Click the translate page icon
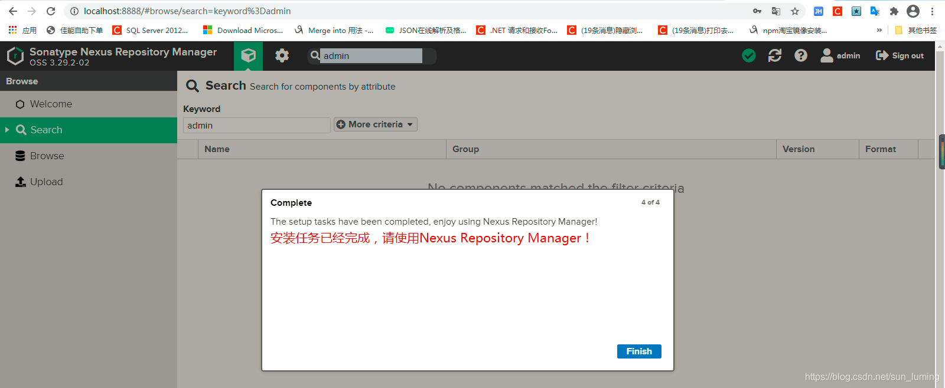Viewport: 945px width, 388px height. (x=776, y=11)
